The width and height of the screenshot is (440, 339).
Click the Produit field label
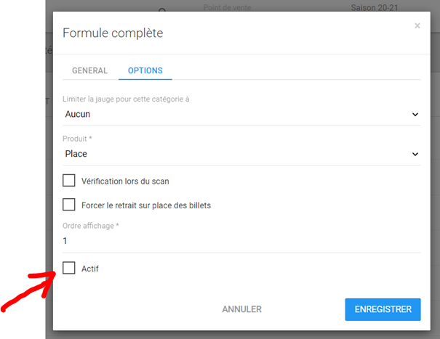78,139
